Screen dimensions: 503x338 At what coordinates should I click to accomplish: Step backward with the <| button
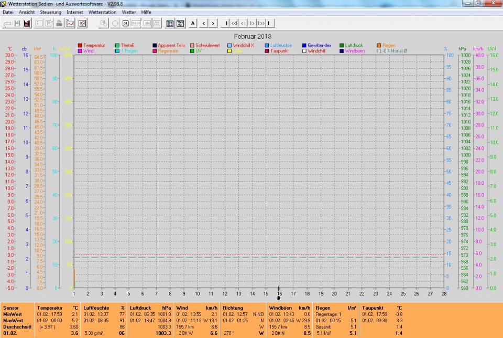(243, 23)
